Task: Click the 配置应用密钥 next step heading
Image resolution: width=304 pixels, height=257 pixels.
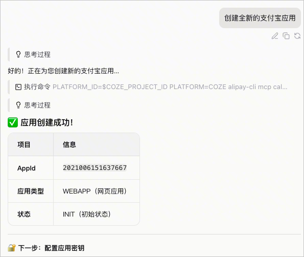Action: coord(64,248)
